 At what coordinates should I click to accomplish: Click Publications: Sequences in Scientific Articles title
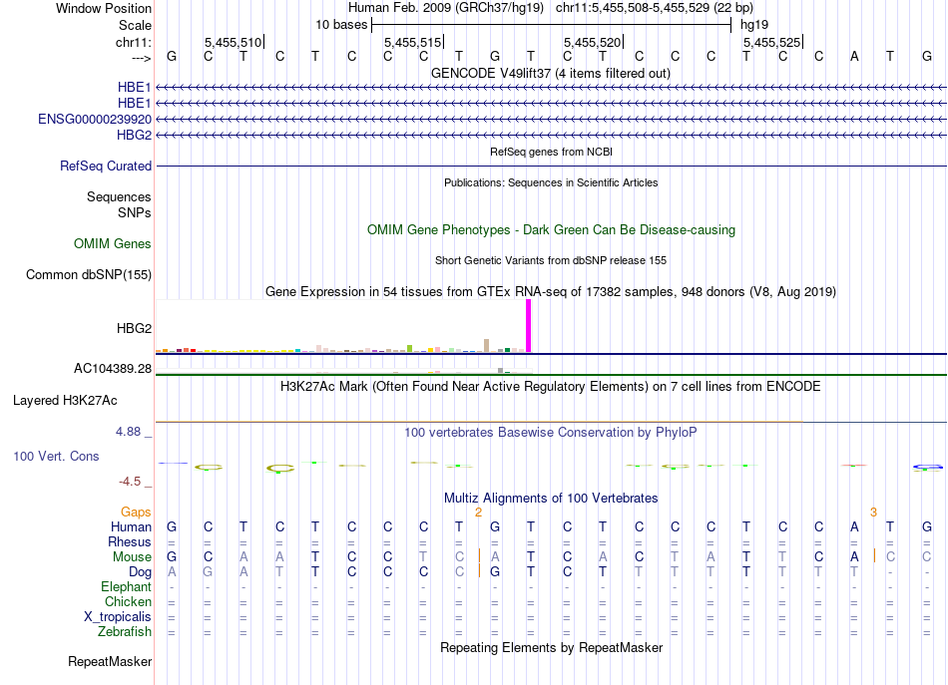[551, 182]
